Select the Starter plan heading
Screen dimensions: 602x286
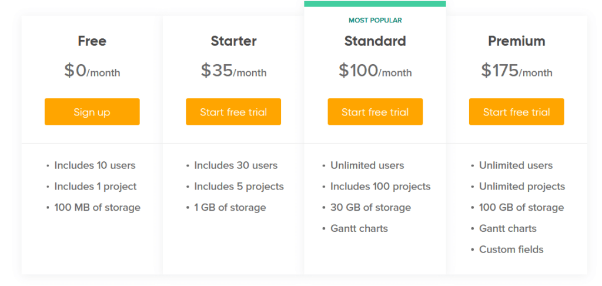point(233,41)
